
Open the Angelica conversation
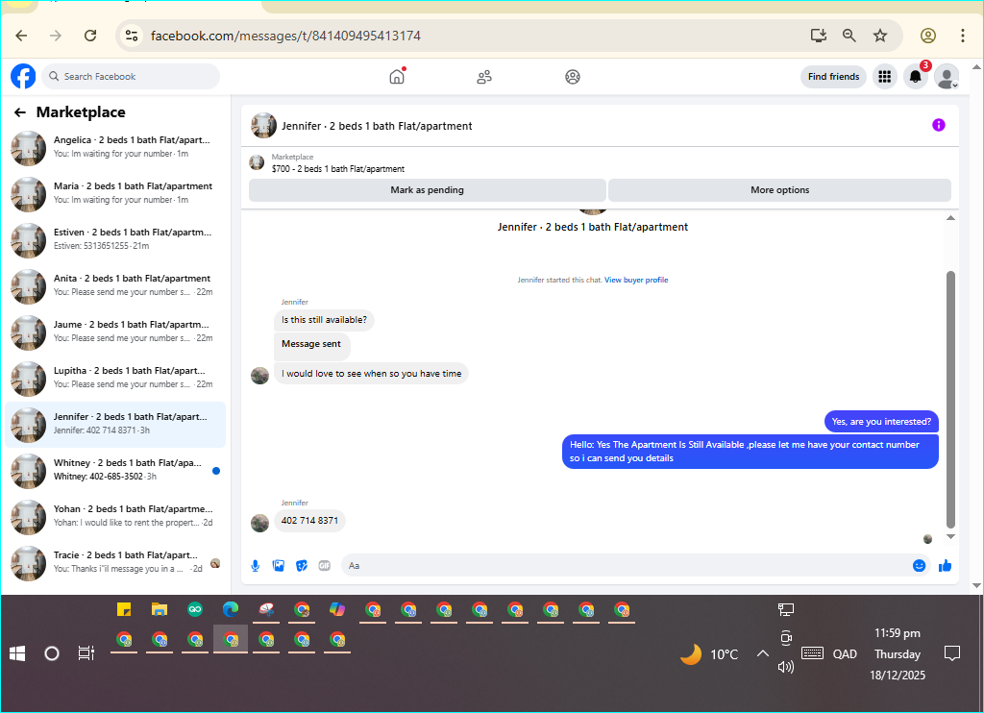coord(115,148)
